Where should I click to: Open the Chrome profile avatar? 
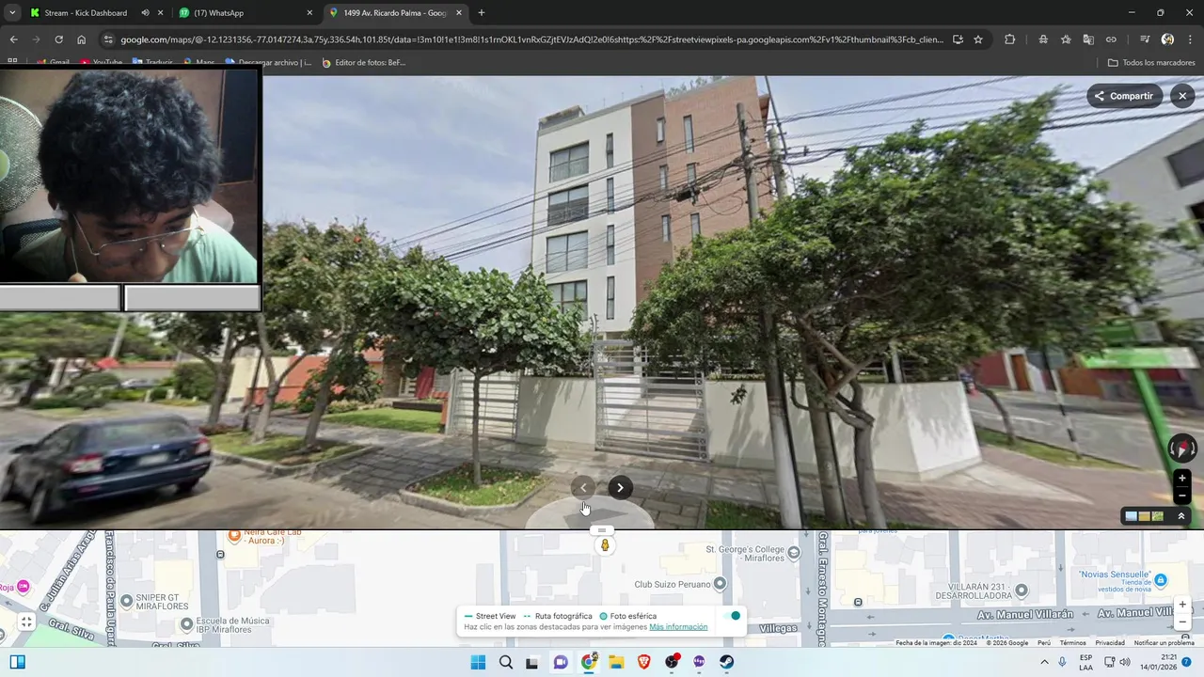pyautogui.click(x=1167, y=39)
